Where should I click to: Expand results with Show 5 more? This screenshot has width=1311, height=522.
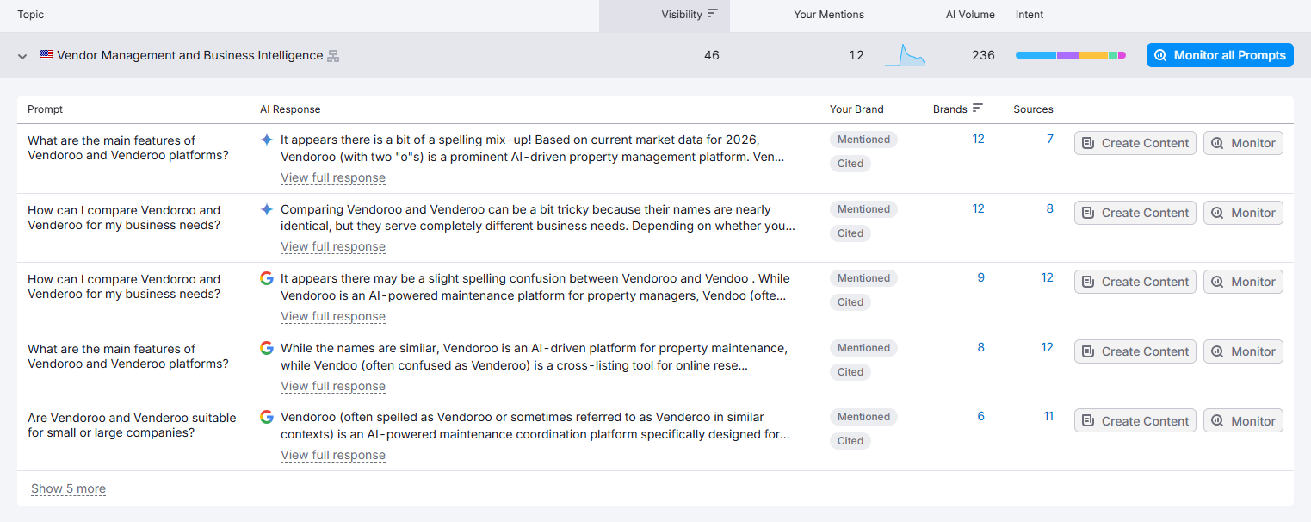pos(68,488)
